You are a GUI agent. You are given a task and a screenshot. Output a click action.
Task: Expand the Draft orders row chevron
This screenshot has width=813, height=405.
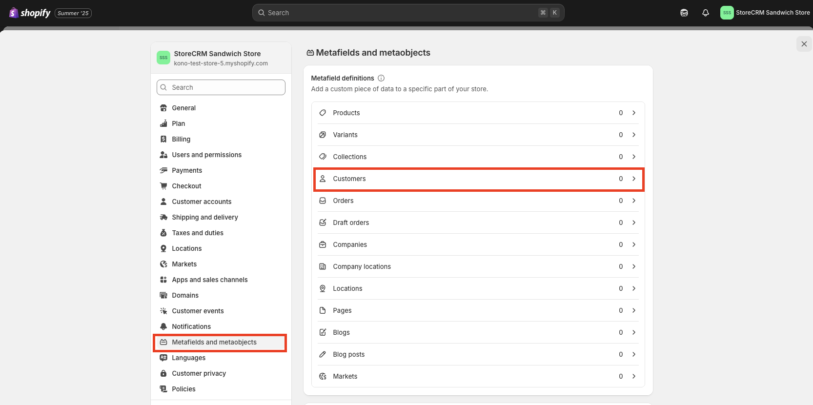point(634,223)
